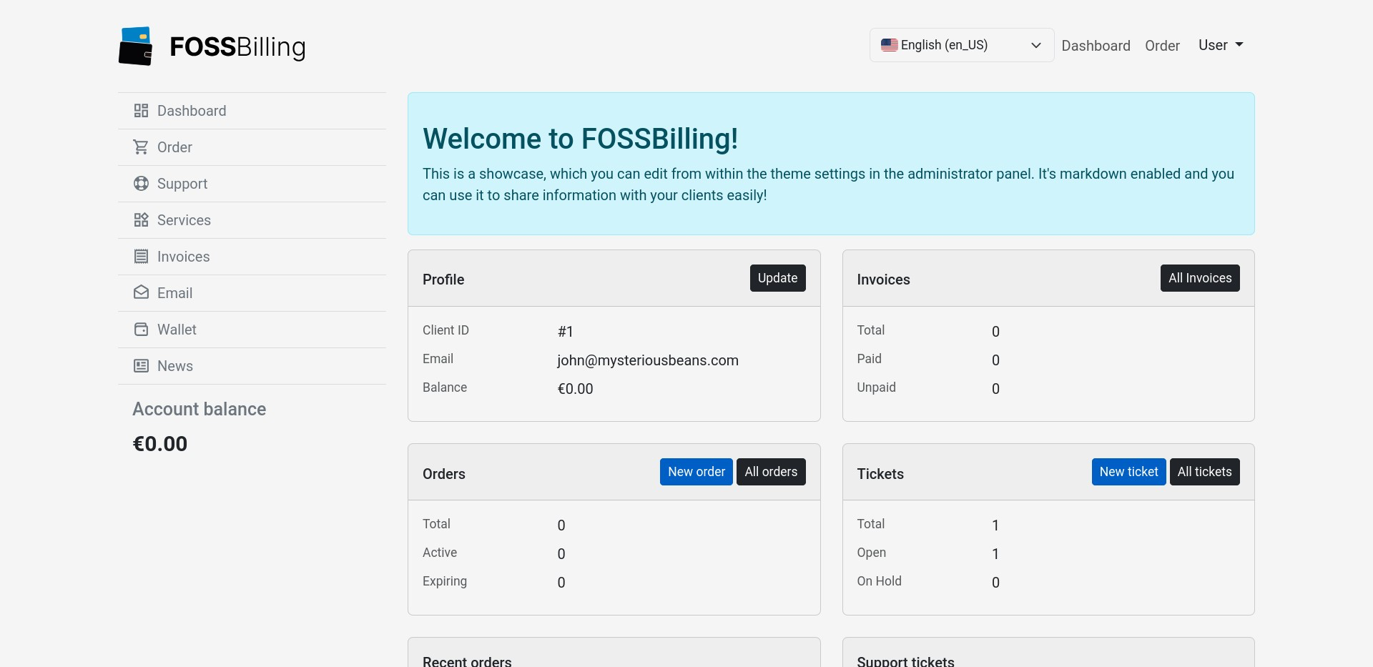
Task: Open Email in the sidebar menu
Action: 252,293
